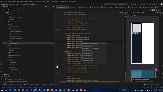The width and height of the screenshot is (163, 92).
Task: Open fragment_home.xml in project tree
Action: (x=16, y=36)
